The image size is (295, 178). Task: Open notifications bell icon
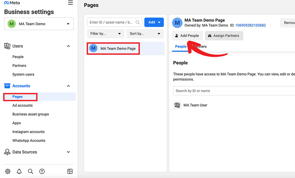tap(19, 171)
